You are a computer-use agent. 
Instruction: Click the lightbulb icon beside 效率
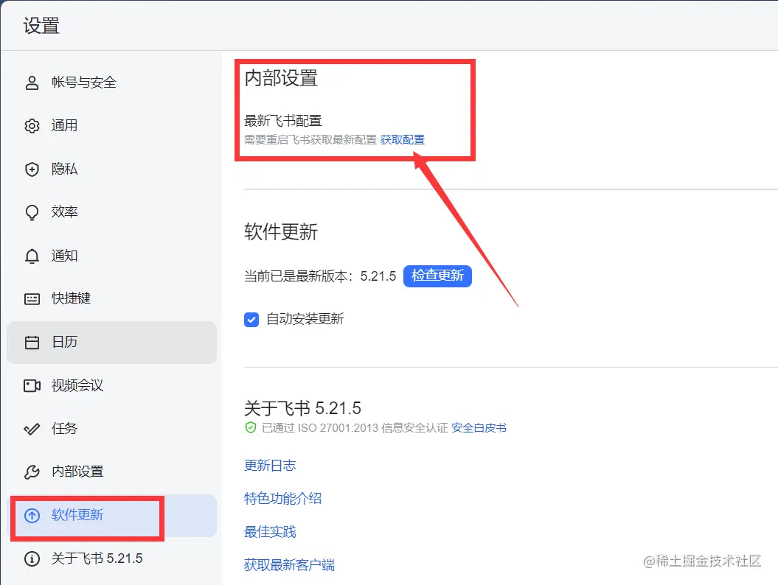[32, 213]
